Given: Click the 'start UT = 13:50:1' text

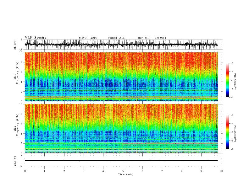Looking at the screenshot, I should (x=152, y=38).
